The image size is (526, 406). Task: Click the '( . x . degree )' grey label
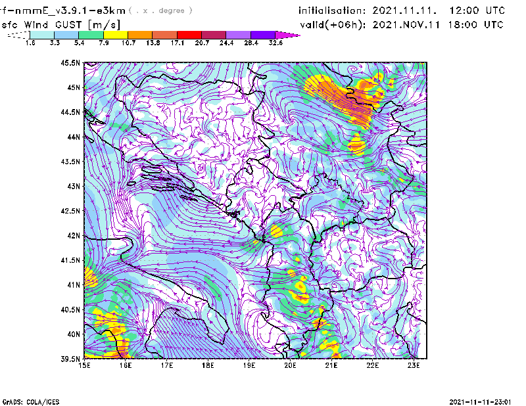click(160, 11)
